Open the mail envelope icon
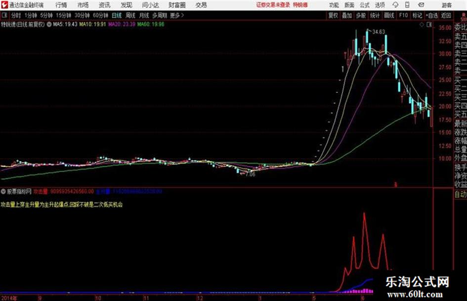This screenshot has height=301, width=467. tap(421, 5)
